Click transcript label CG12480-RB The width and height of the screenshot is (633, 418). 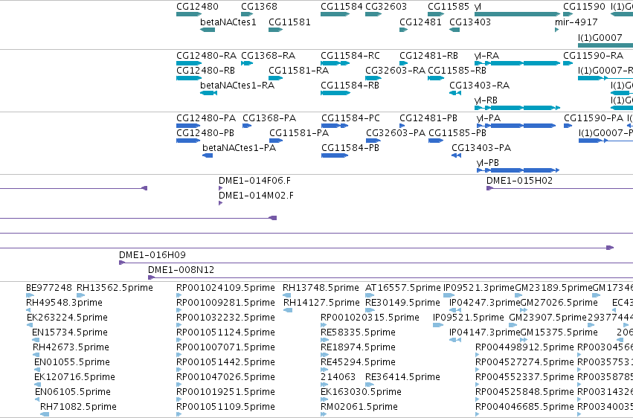(x=205, y=70)
